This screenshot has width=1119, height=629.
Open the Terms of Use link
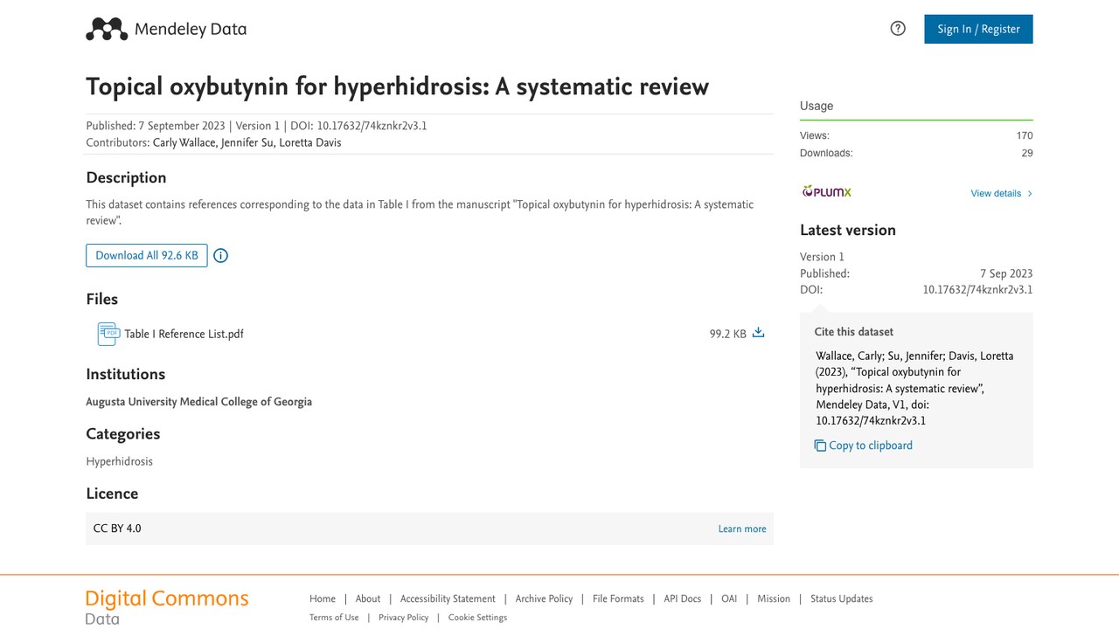(x=334, y=618)
